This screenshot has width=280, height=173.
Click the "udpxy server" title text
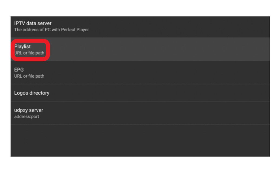(x=28, y=110)
